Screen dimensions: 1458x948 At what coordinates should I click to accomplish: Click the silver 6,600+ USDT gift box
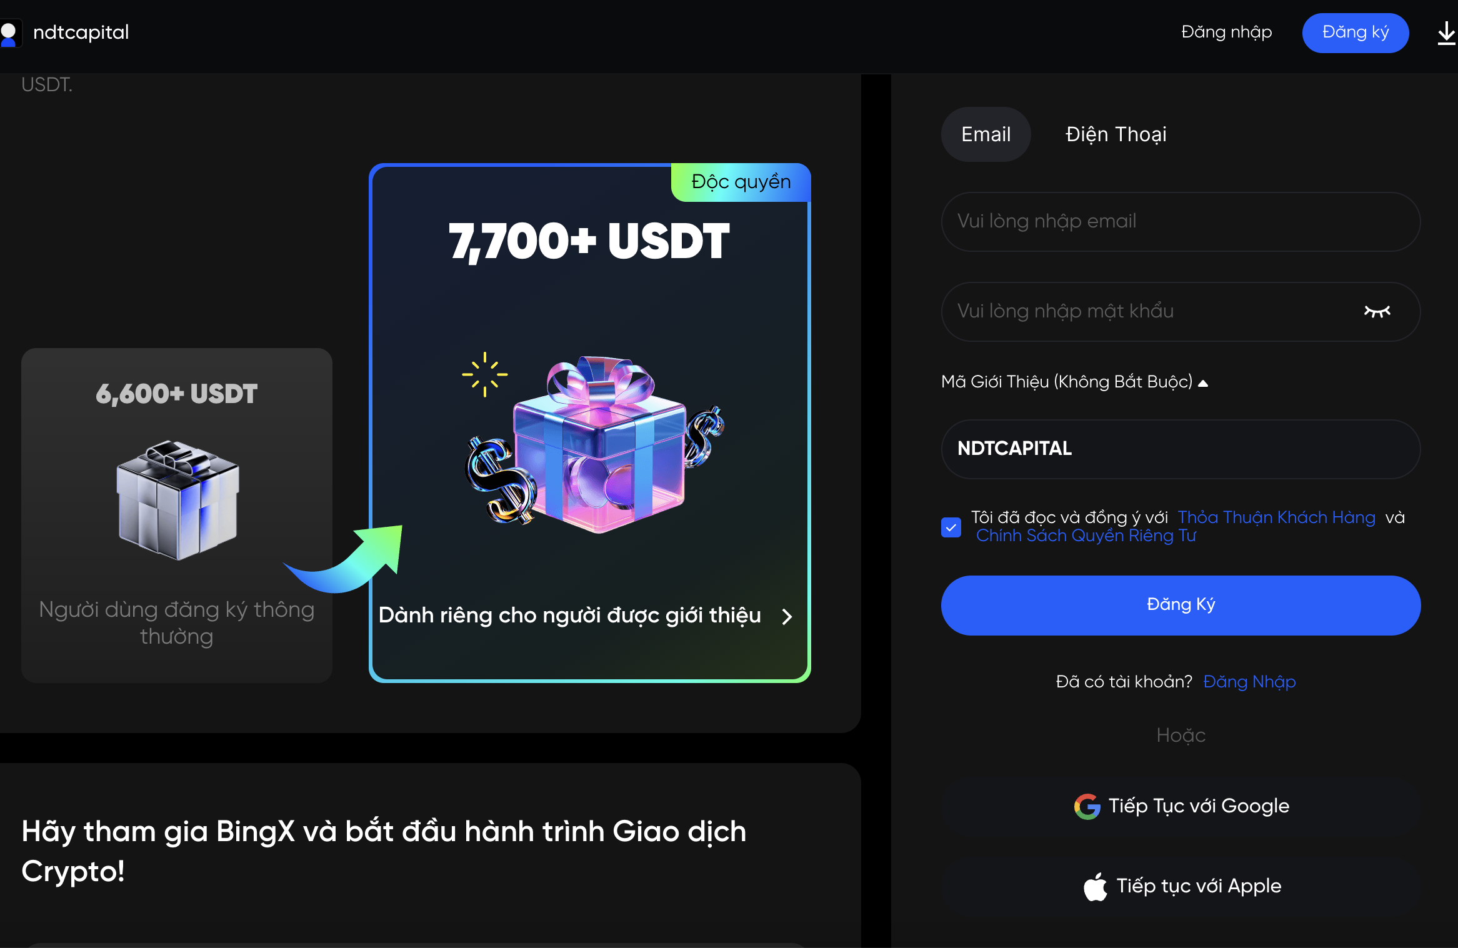[x=177, y=499]
